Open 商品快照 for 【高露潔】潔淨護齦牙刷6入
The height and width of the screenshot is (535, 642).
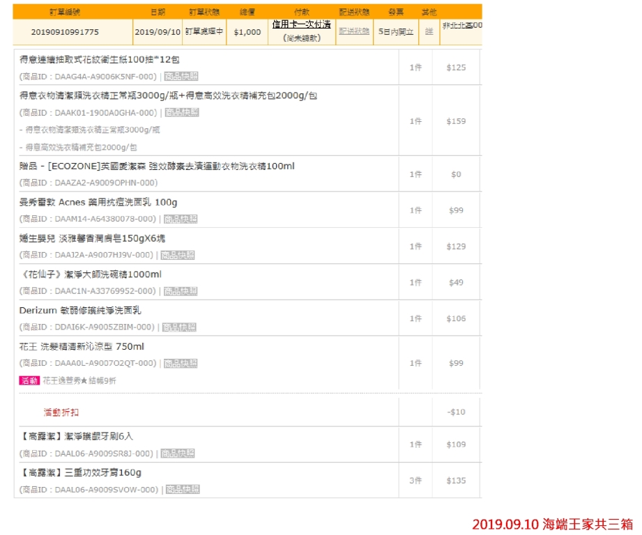[178, 453]
